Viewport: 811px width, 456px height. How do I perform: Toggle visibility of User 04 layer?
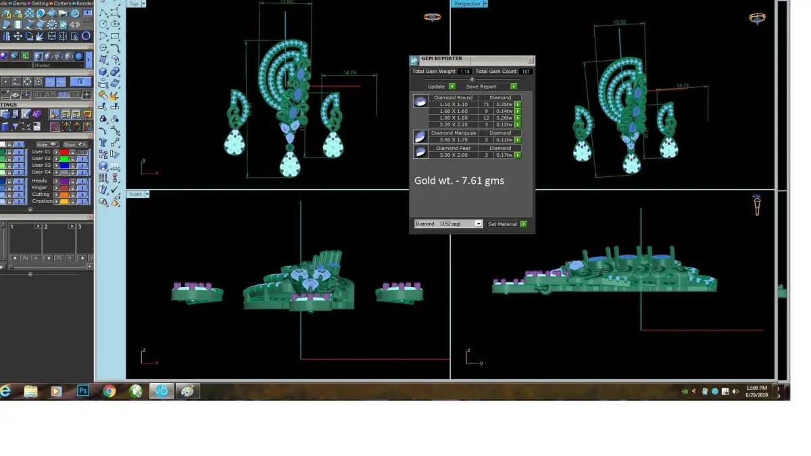82,172
